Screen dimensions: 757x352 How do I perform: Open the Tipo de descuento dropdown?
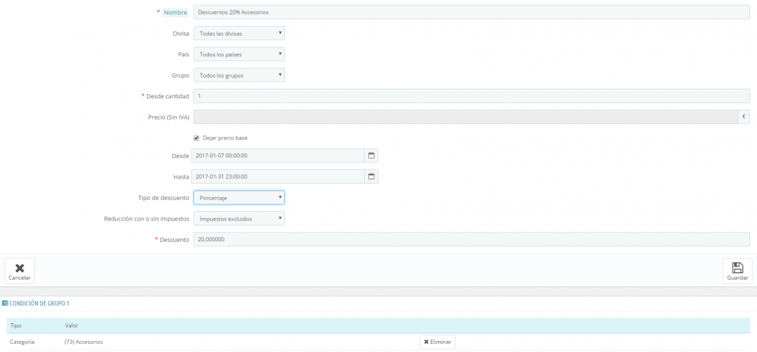239,198
